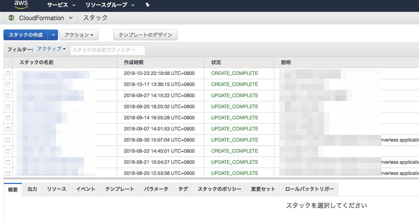This screenshot has width=419, height=219.
Task: Switch to the リソース tab
Action: (57, 189)
